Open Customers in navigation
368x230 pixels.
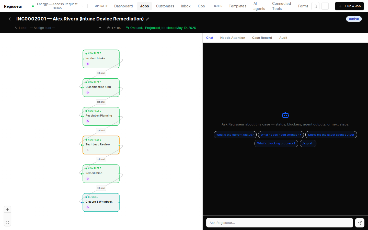click(165, 6)
